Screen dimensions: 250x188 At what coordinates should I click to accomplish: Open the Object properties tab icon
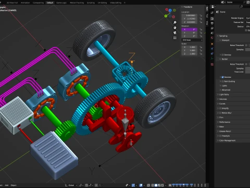(212, 44)
